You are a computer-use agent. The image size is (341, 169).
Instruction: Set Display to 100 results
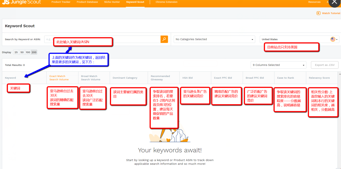(x=28, y=52)
